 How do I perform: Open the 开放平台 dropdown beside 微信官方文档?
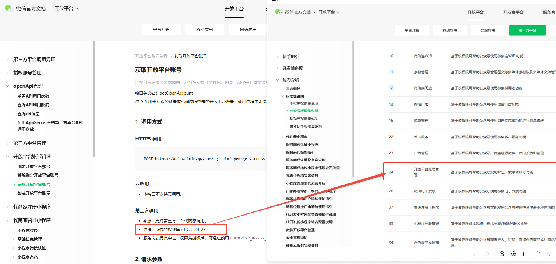tap(66, 8)
